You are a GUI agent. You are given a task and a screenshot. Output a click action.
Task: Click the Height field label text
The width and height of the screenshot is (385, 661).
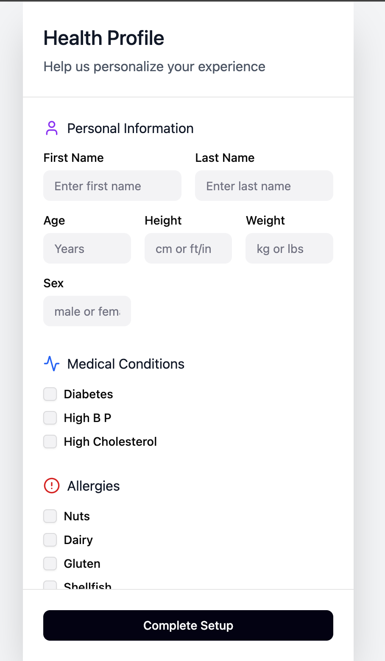tap(163, 220)
